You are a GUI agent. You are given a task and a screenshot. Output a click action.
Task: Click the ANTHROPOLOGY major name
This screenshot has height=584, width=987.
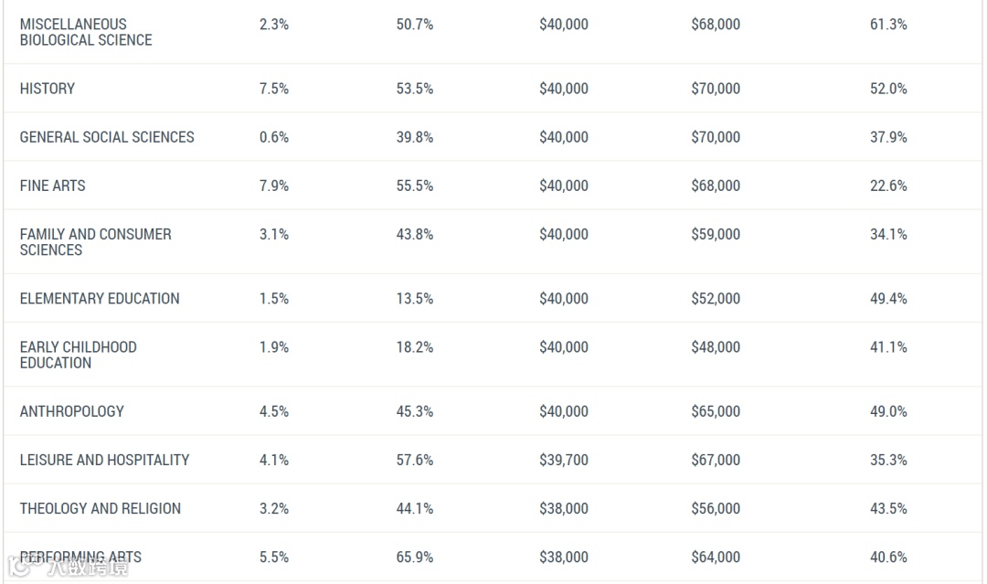(x=72, y=411)
